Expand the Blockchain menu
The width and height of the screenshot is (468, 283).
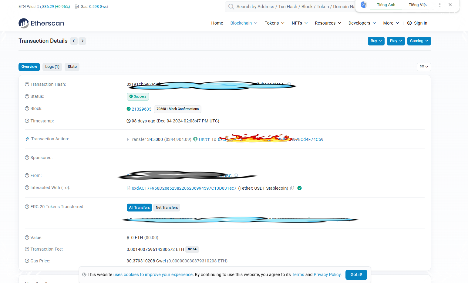point(244,23)
